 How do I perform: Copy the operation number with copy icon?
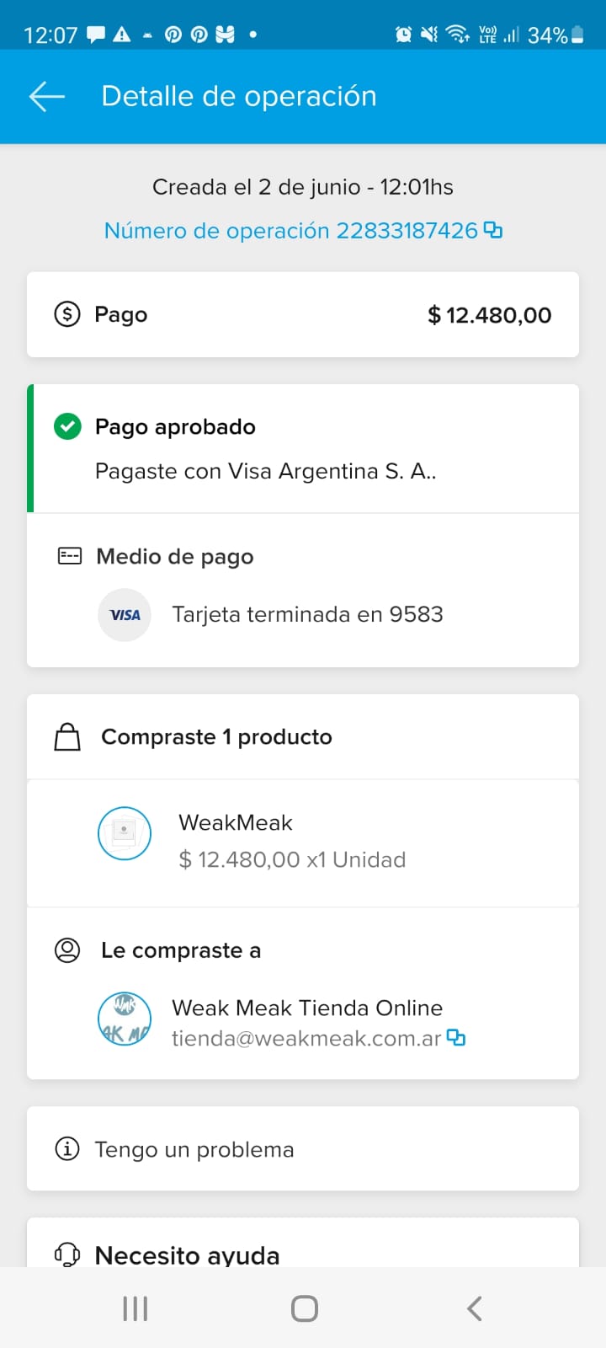click(x=493, y=230)
